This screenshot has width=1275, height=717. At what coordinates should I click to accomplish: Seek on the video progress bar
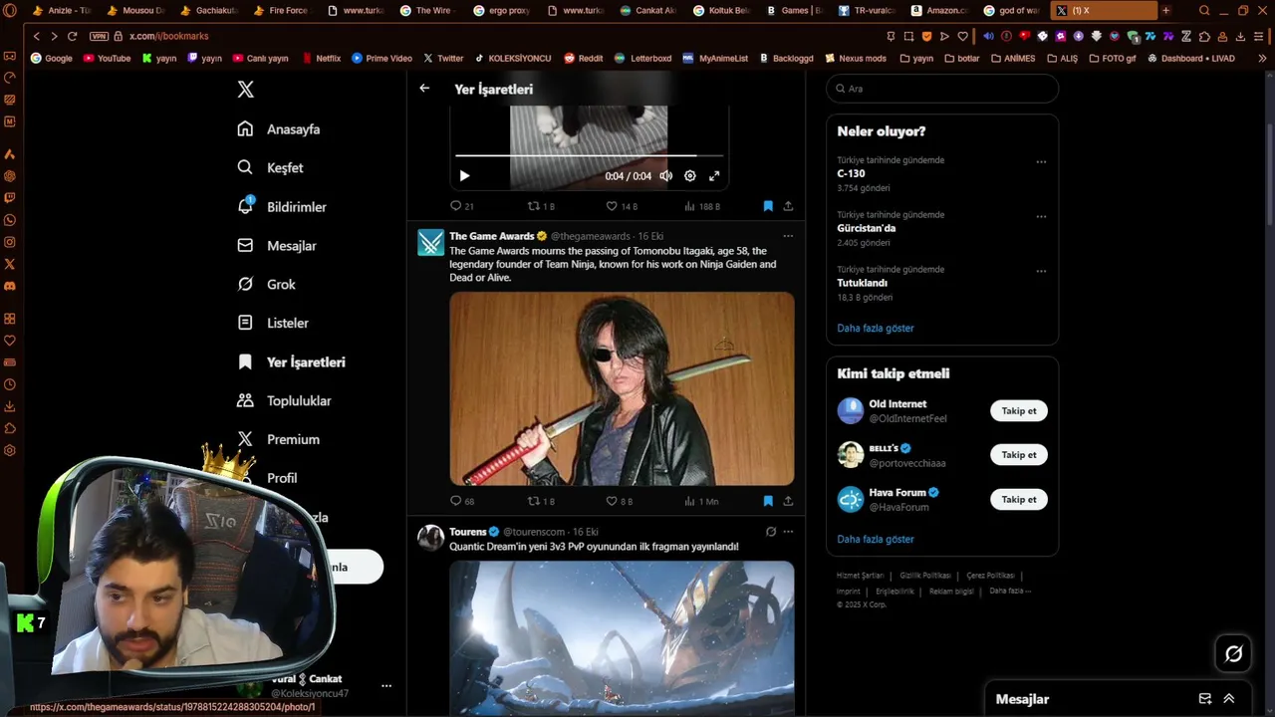click(589, 155)
